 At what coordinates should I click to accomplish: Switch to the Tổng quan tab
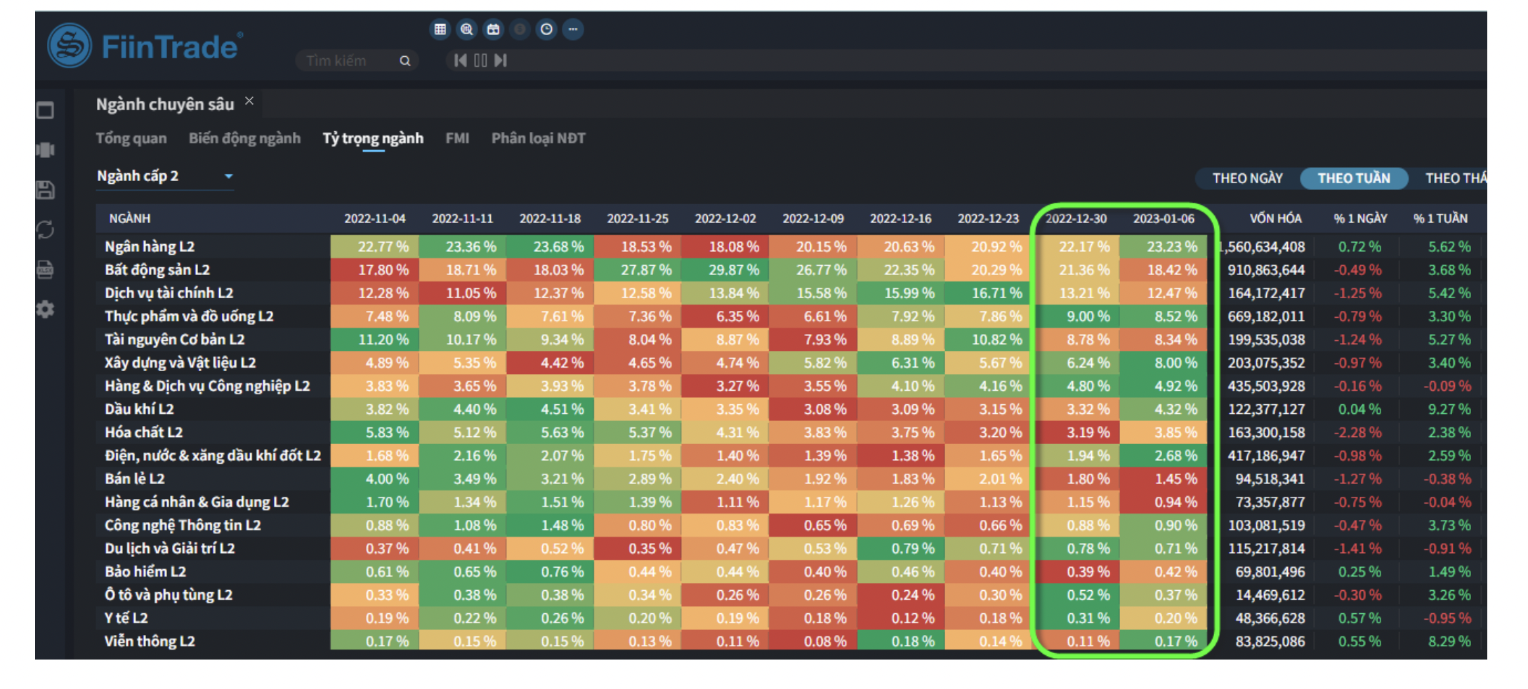coord(131,138)
